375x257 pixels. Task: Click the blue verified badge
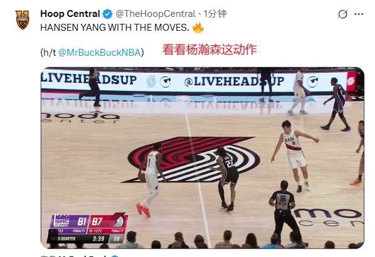point(107,14)
